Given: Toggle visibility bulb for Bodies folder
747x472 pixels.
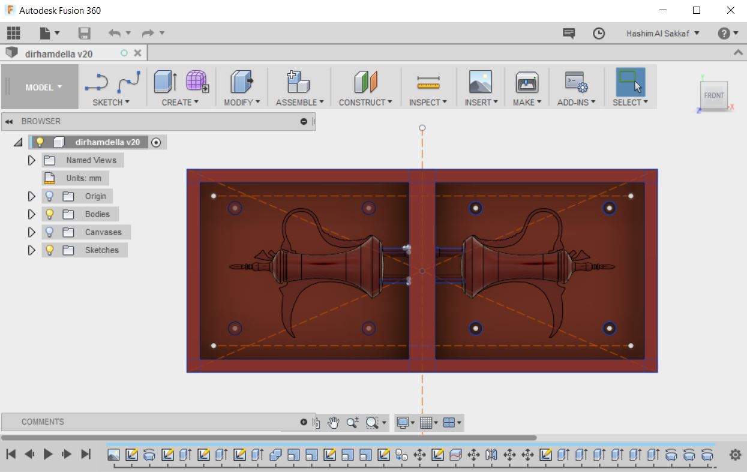Looking at the screenshot, I should click(50, 214).
